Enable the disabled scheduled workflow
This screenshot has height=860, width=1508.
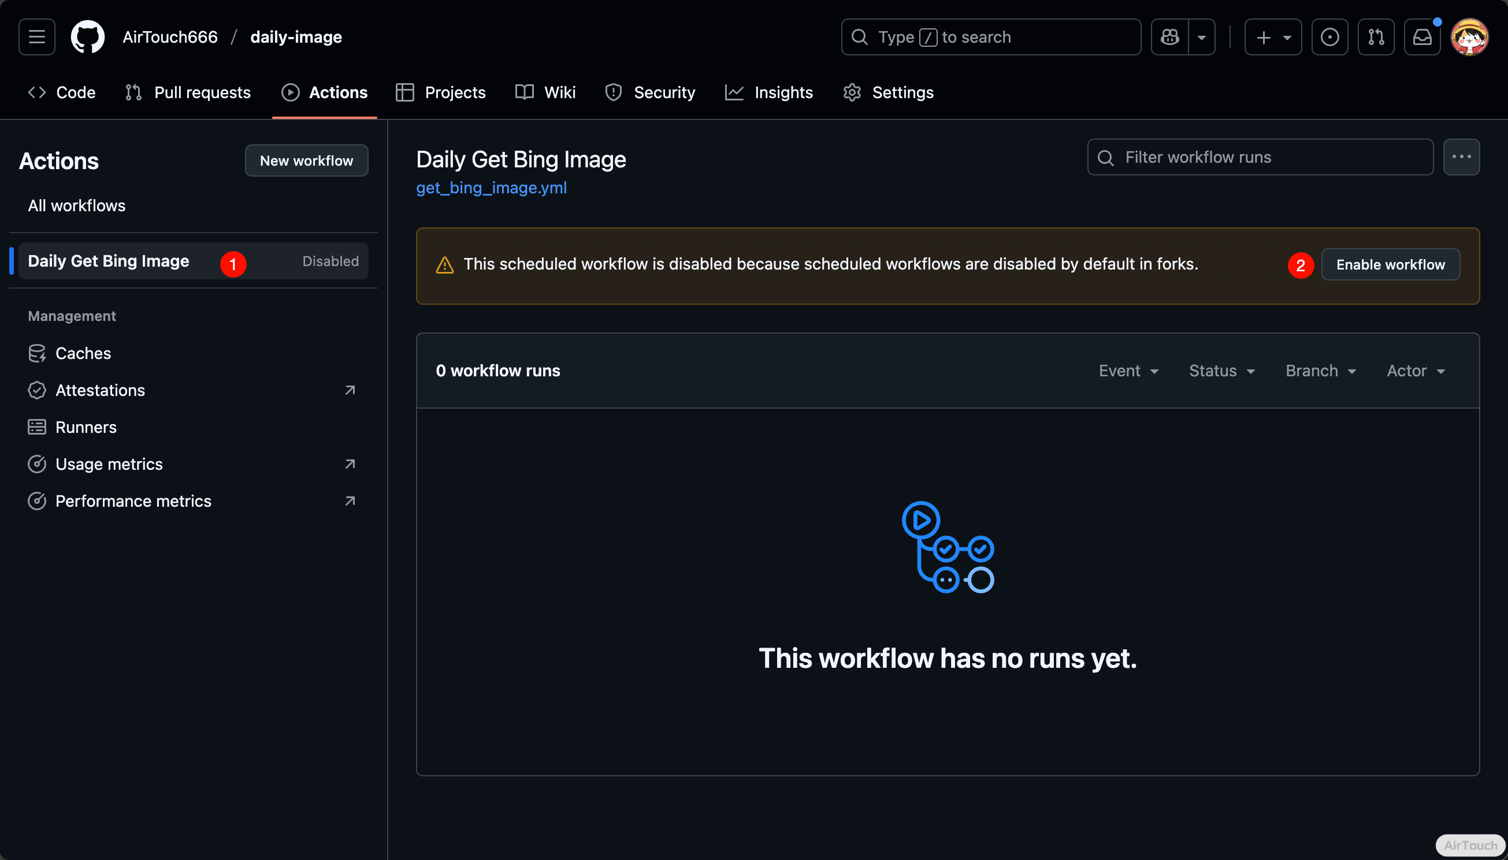click(1390, 264)
